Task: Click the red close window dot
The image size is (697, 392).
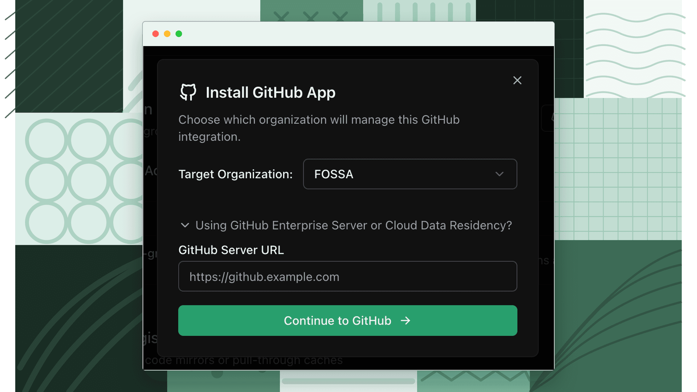Action: pyautogui.click(x=155, y=34)
